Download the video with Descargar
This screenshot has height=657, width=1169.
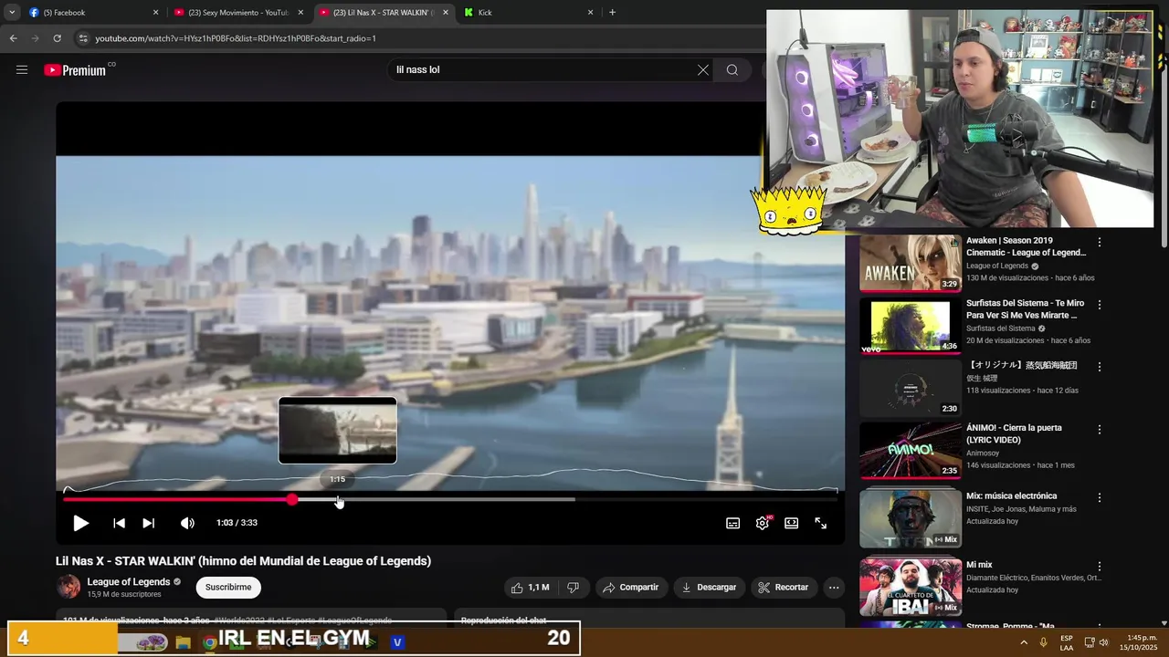tap(710, 588)
